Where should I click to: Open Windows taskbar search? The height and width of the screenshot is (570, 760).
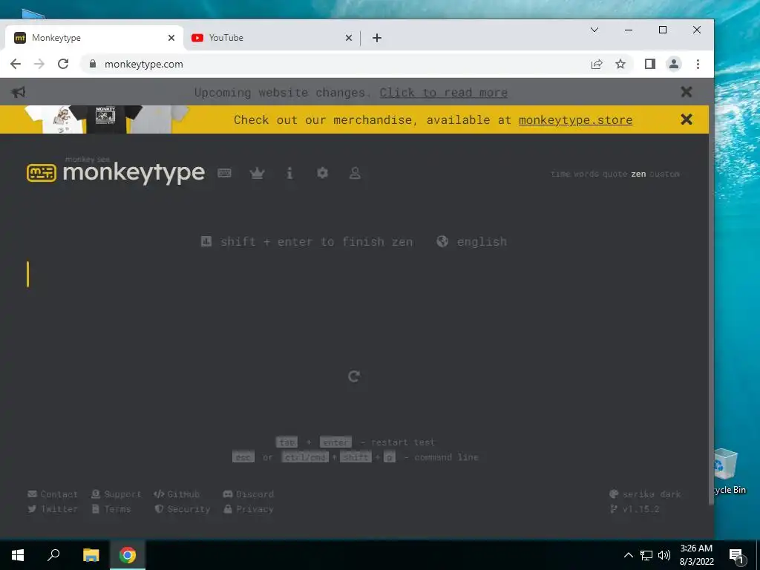[x=53, y=555]
